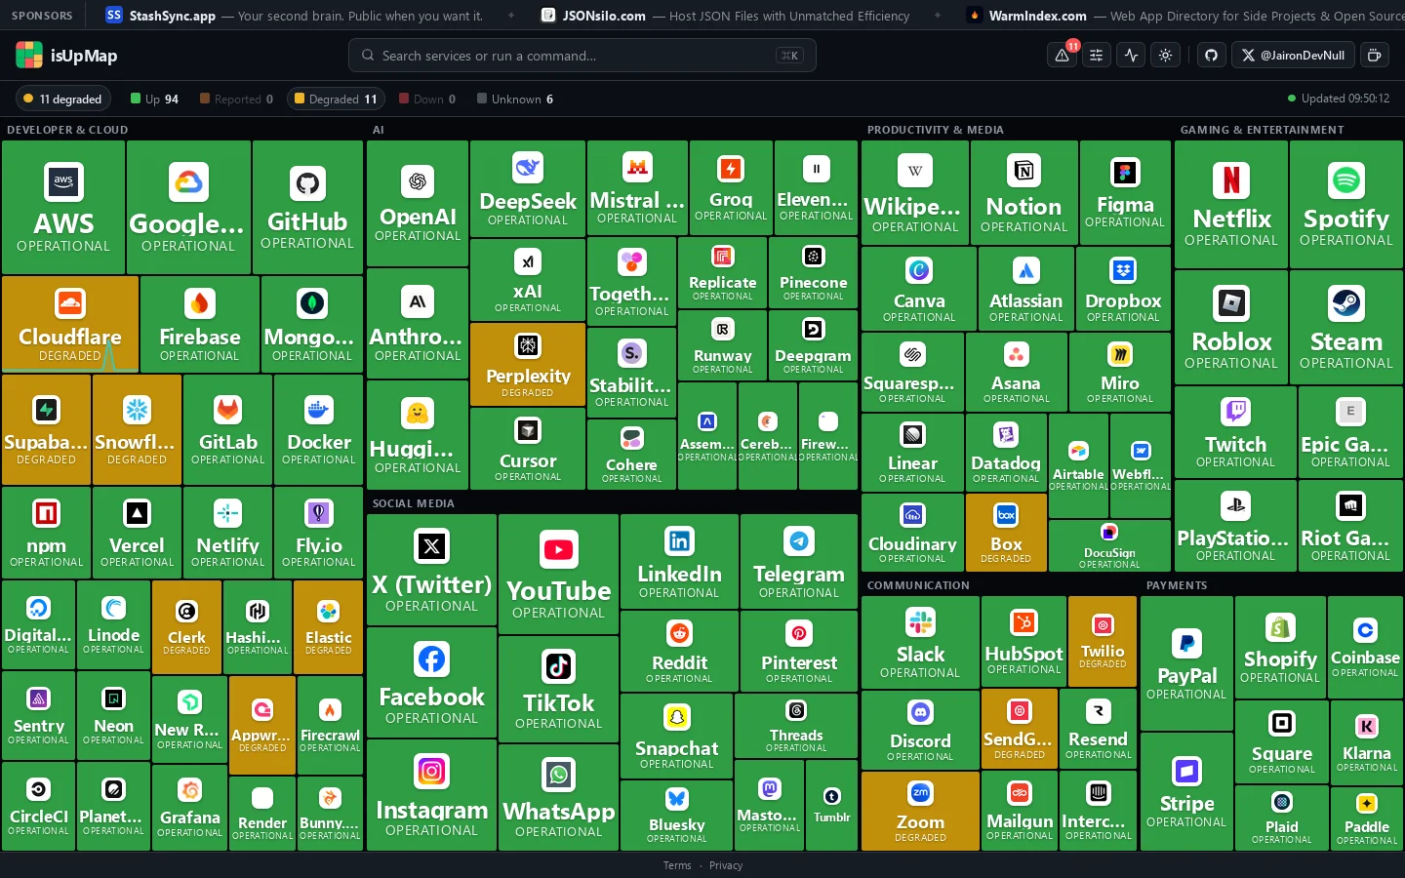Open the Terms link in footer
Screen dimensions: 1405x878
[677, 865]
